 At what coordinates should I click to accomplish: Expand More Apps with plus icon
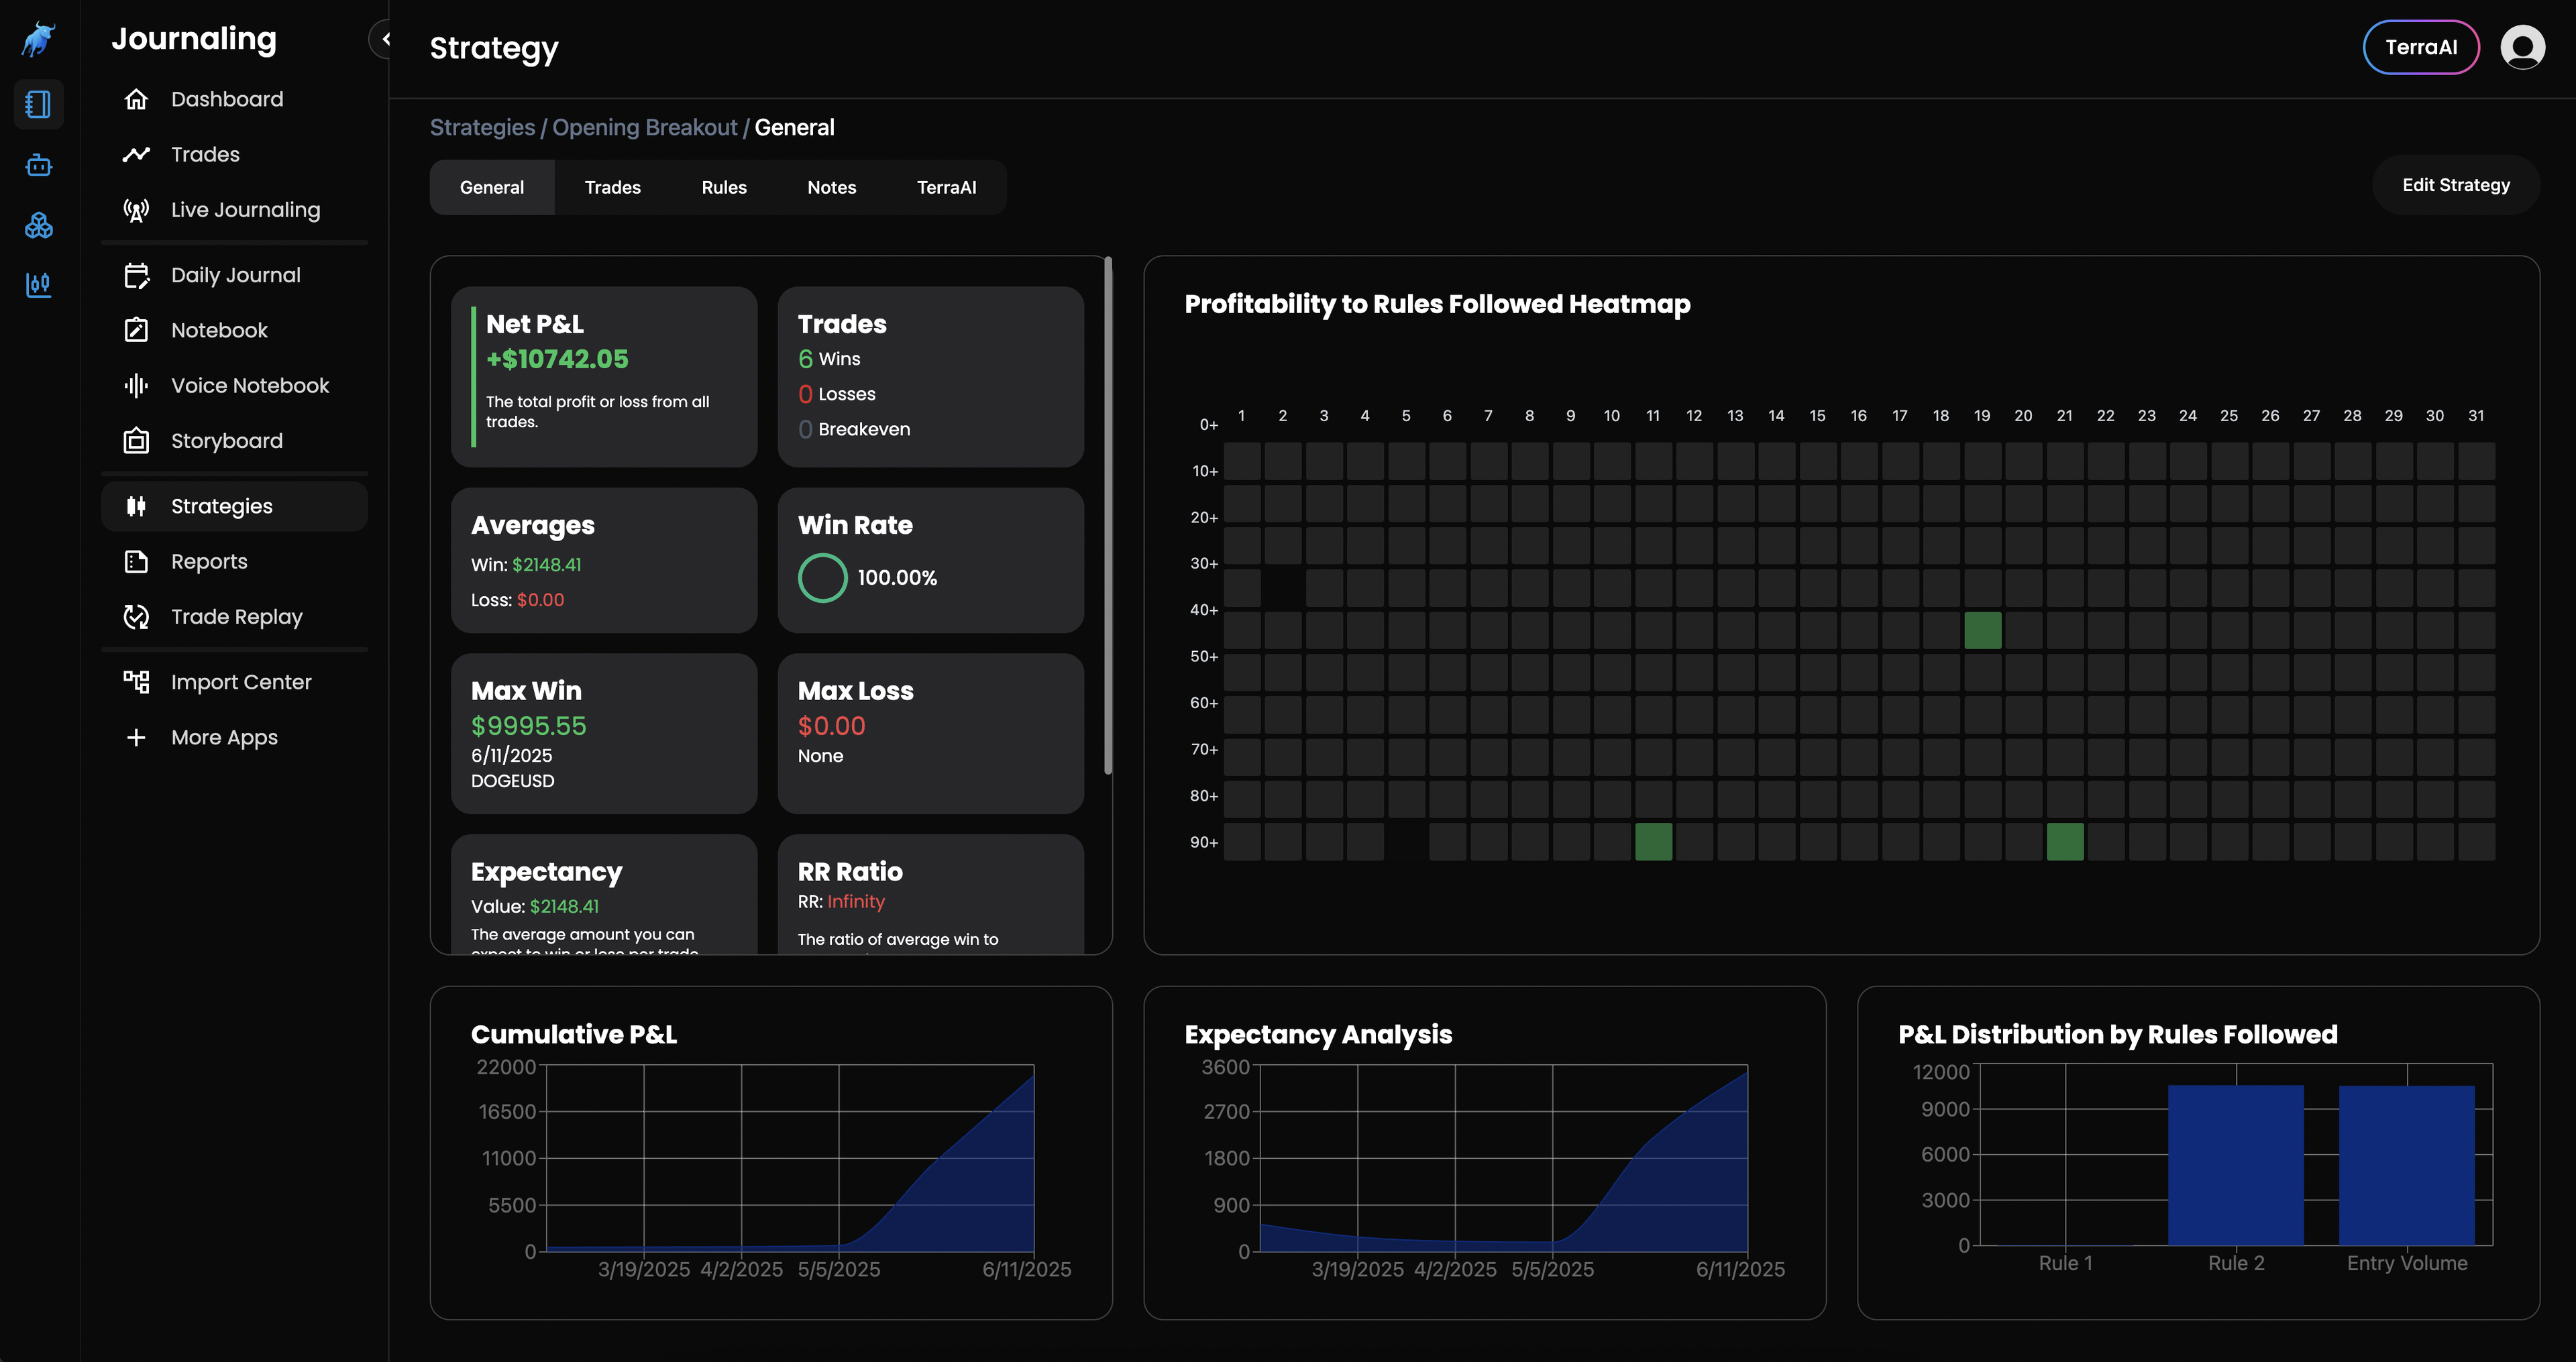click(136, 737)
